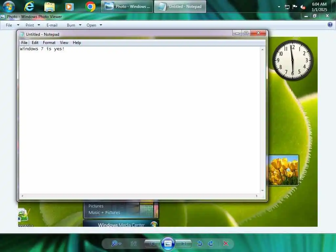This screenshot has height=252, width=336.
Task: Click the Photo Viewer help icon
Action: coord(330,25)
